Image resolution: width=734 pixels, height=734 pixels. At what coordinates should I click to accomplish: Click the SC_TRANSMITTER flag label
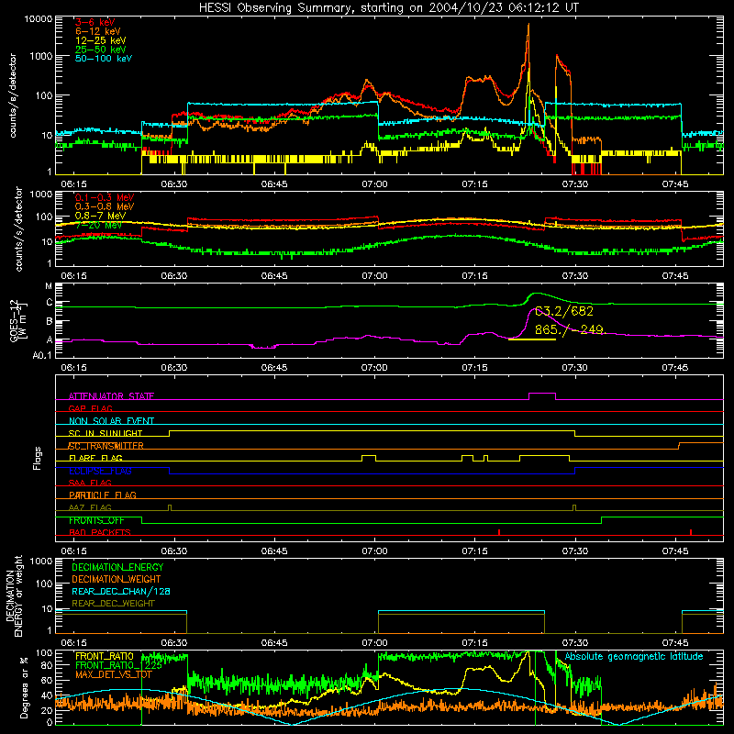pos(106,446)
